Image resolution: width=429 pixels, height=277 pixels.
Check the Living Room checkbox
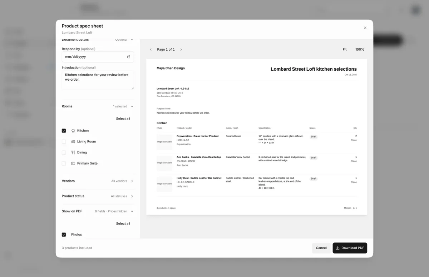(x=64, y=142)
